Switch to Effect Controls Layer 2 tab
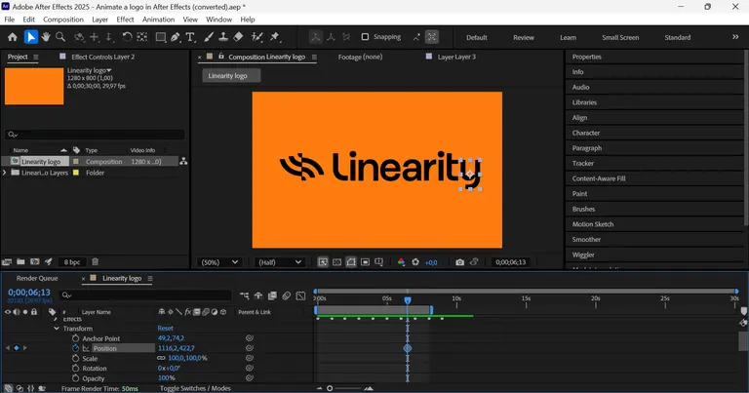 point(102,57)
